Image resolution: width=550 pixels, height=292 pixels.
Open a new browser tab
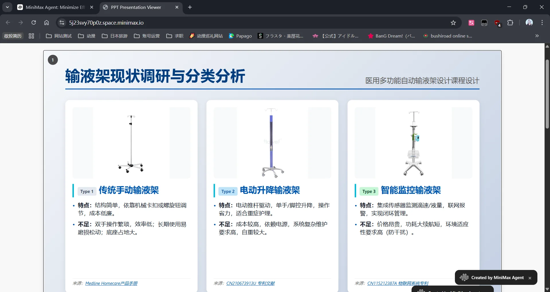[190, 7]
